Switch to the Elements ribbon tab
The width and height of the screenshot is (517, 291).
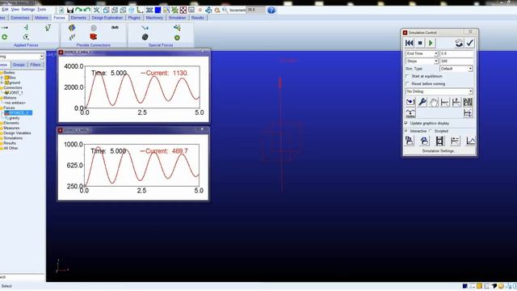pos(78,18)
